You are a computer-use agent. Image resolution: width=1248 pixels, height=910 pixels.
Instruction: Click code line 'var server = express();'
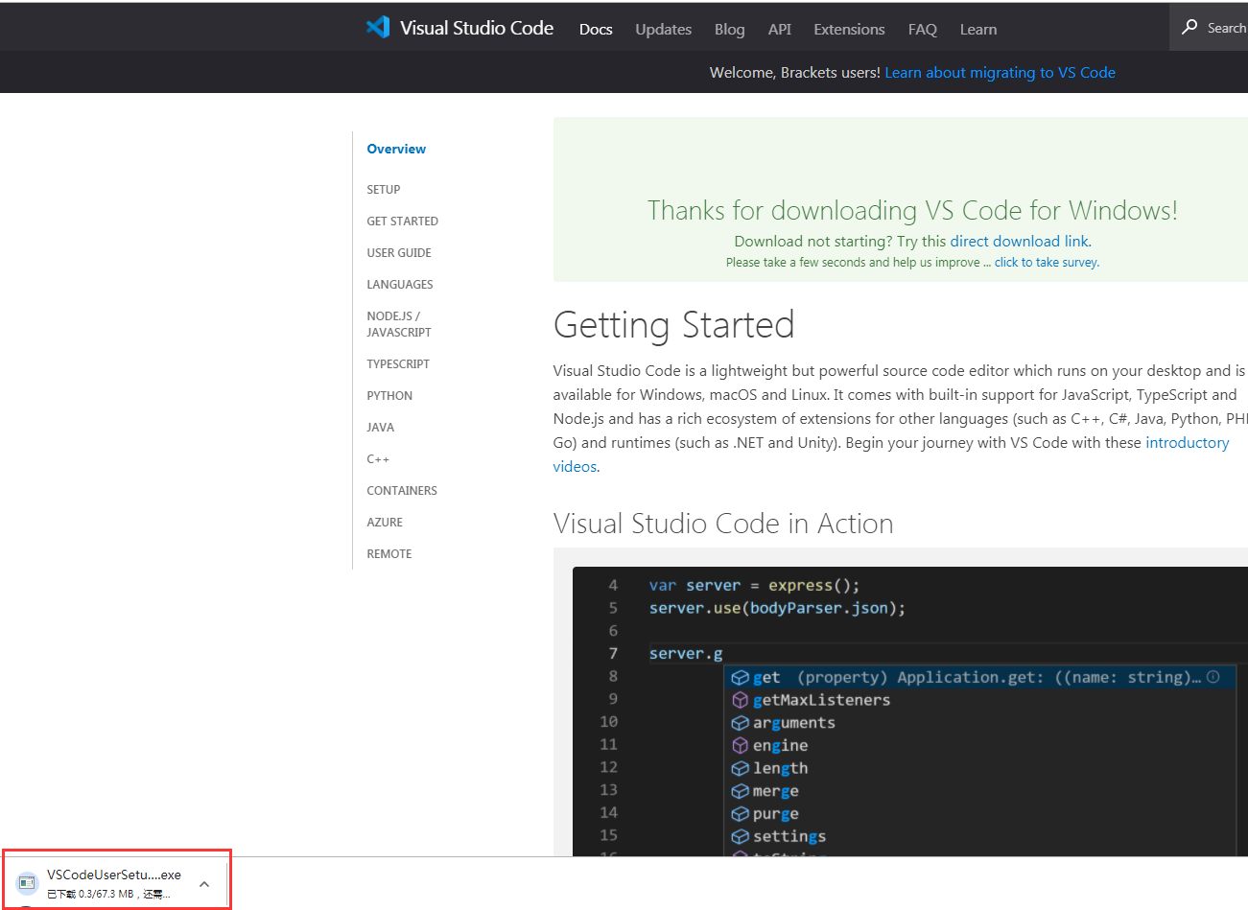pyautogui.click(x=754, y=586)
